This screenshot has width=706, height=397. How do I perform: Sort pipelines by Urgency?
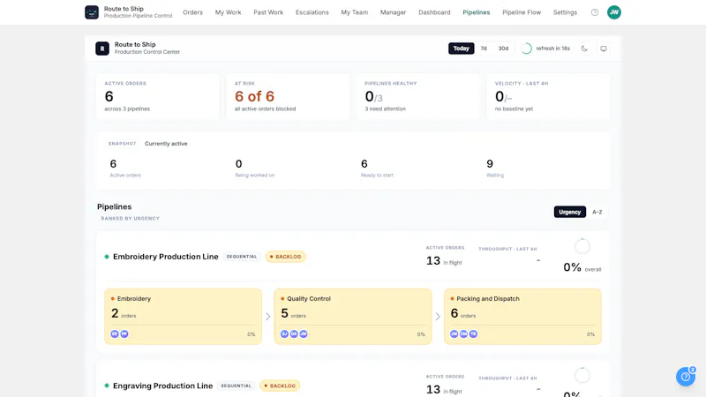tap(569, 212)
